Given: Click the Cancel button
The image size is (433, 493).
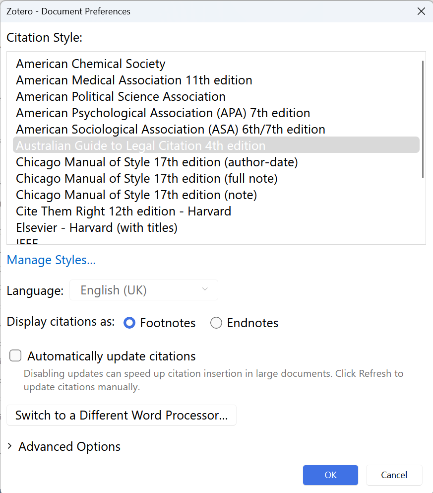Looking at the screenshot, I should click(394, 475).
